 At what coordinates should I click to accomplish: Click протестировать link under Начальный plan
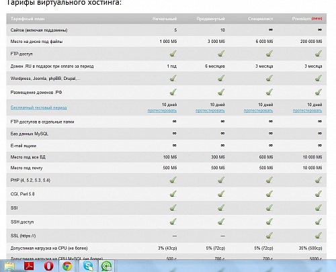click(x=162, y=111)
